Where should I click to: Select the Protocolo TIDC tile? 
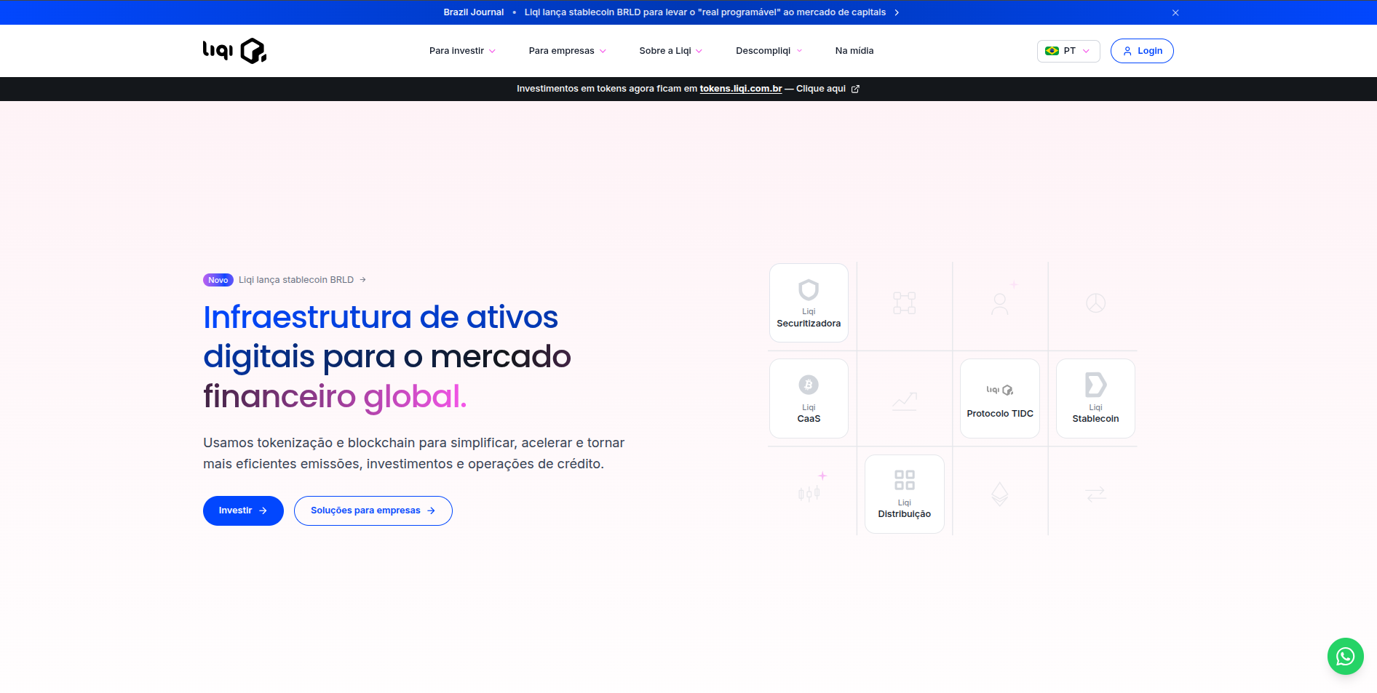(999, 398)
